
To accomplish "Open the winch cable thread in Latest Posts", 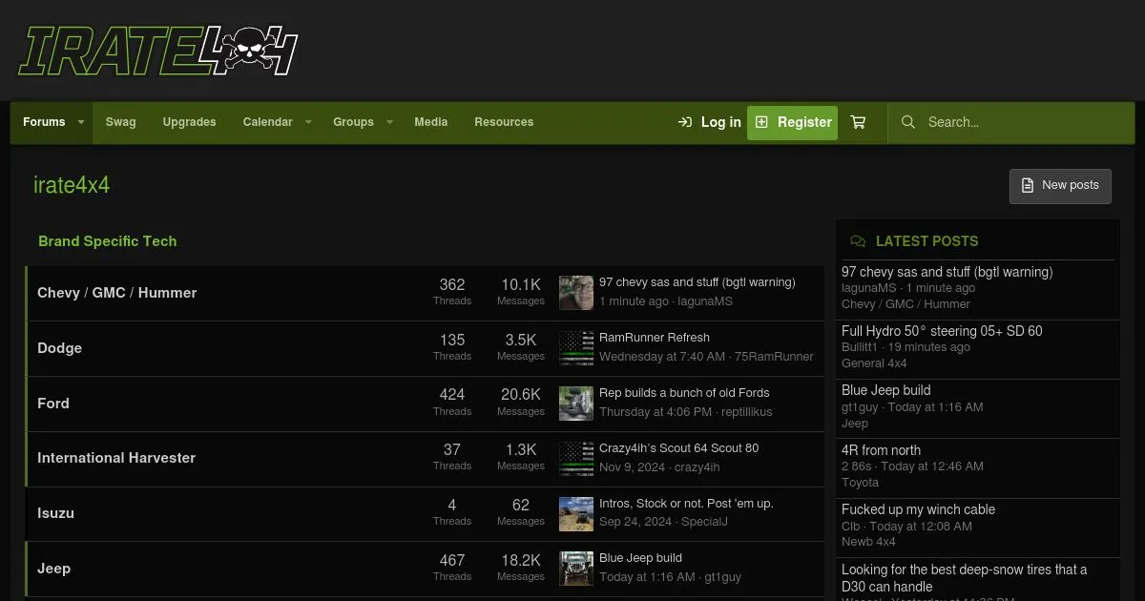I will tap(918, 509).
